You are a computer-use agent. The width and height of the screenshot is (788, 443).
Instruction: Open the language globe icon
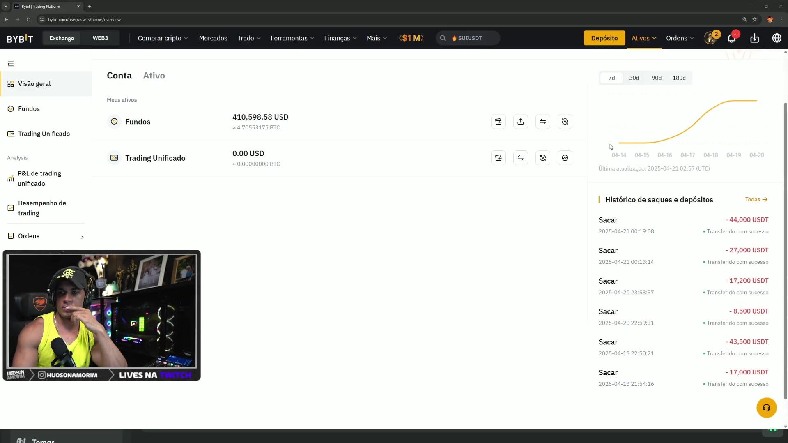(x=777, y=38)
